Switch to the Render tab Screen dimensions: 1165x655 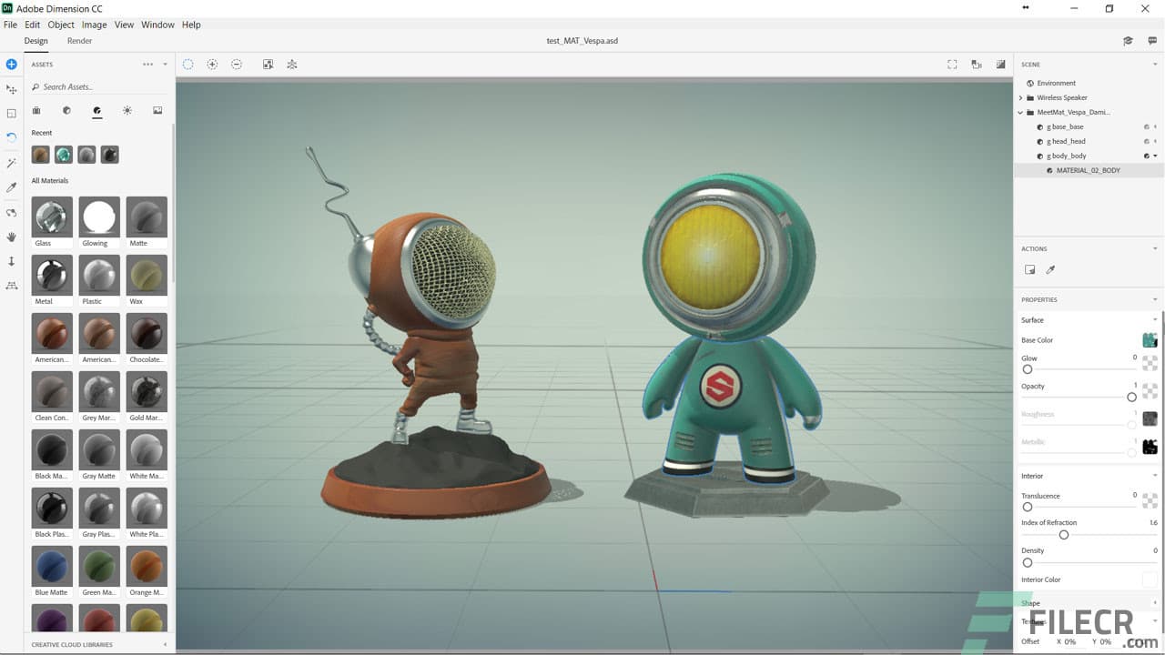(79, 41)
